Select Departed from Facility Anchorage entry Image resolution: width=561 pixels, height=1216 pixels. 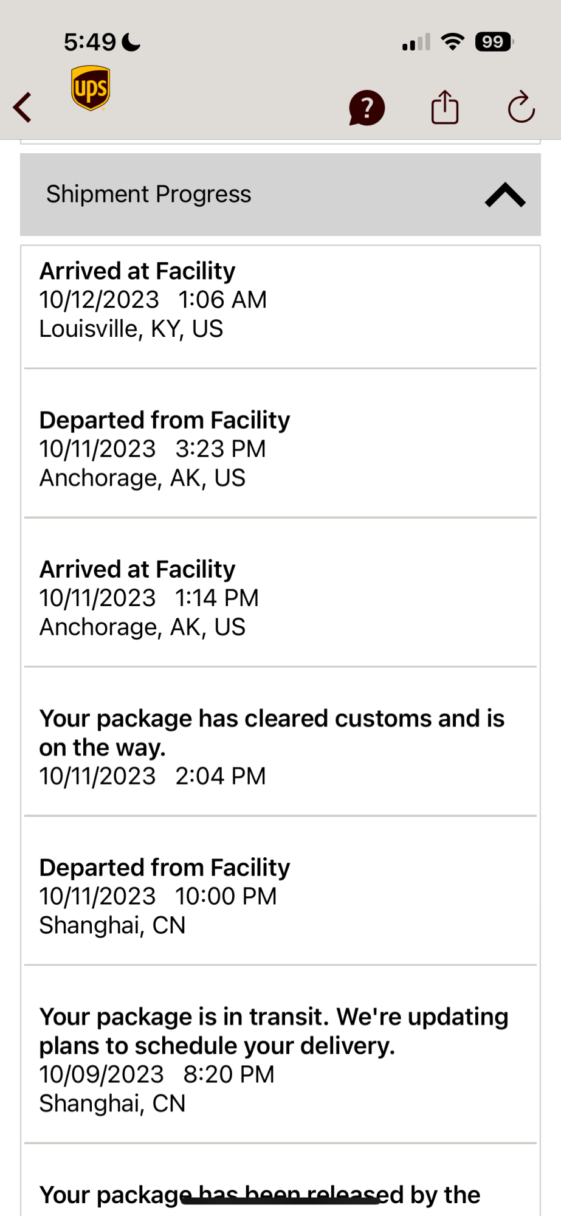280,449
